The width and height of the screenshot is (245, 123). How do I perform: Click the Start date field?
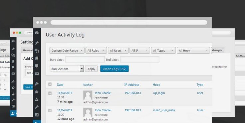click(x=85, y=59)
